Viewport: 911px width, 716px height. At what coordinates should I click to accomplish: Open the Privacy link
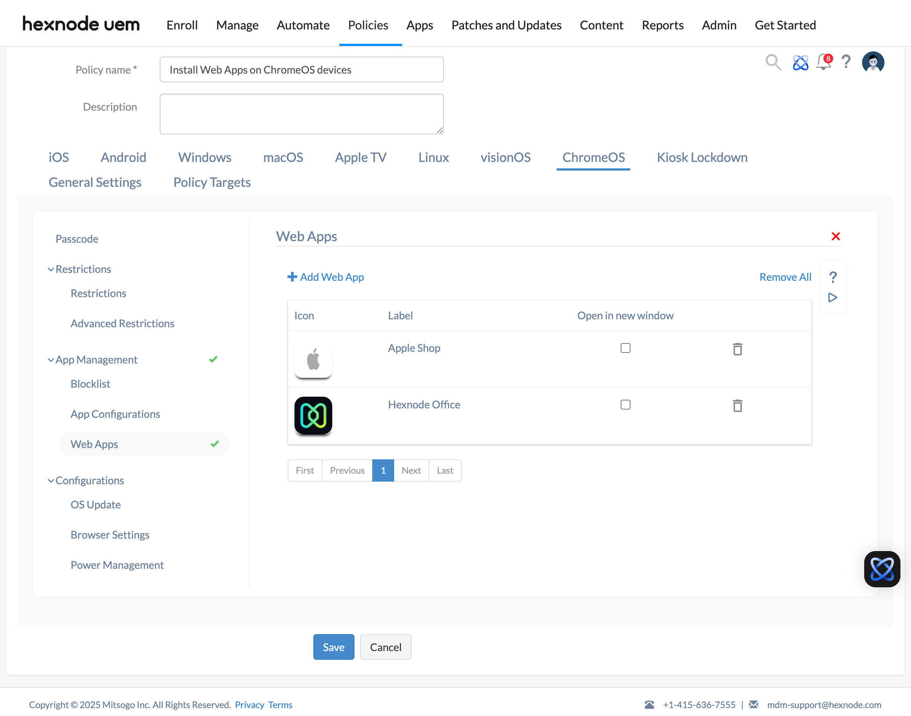coord(249,705)
